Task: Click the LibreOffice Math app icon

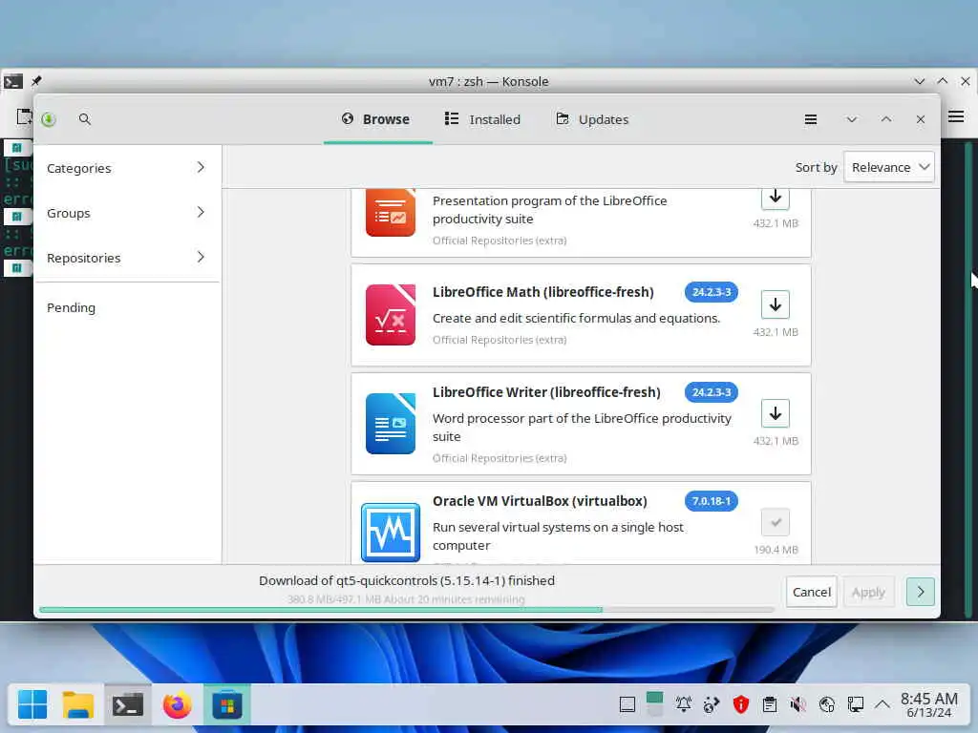Action: pyautogui.click(x=391, y=315)
